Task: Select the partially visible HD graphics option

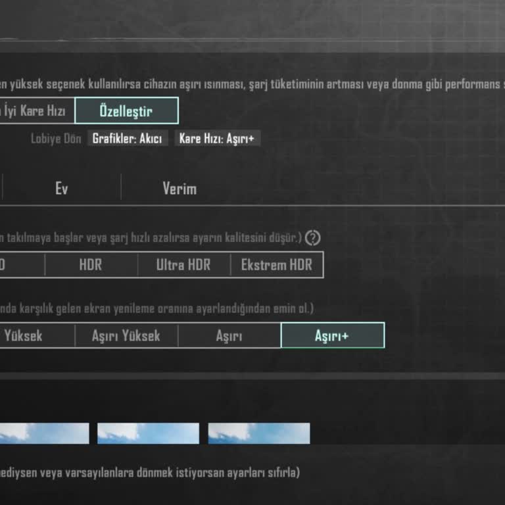Action: [x=20, y=265]
